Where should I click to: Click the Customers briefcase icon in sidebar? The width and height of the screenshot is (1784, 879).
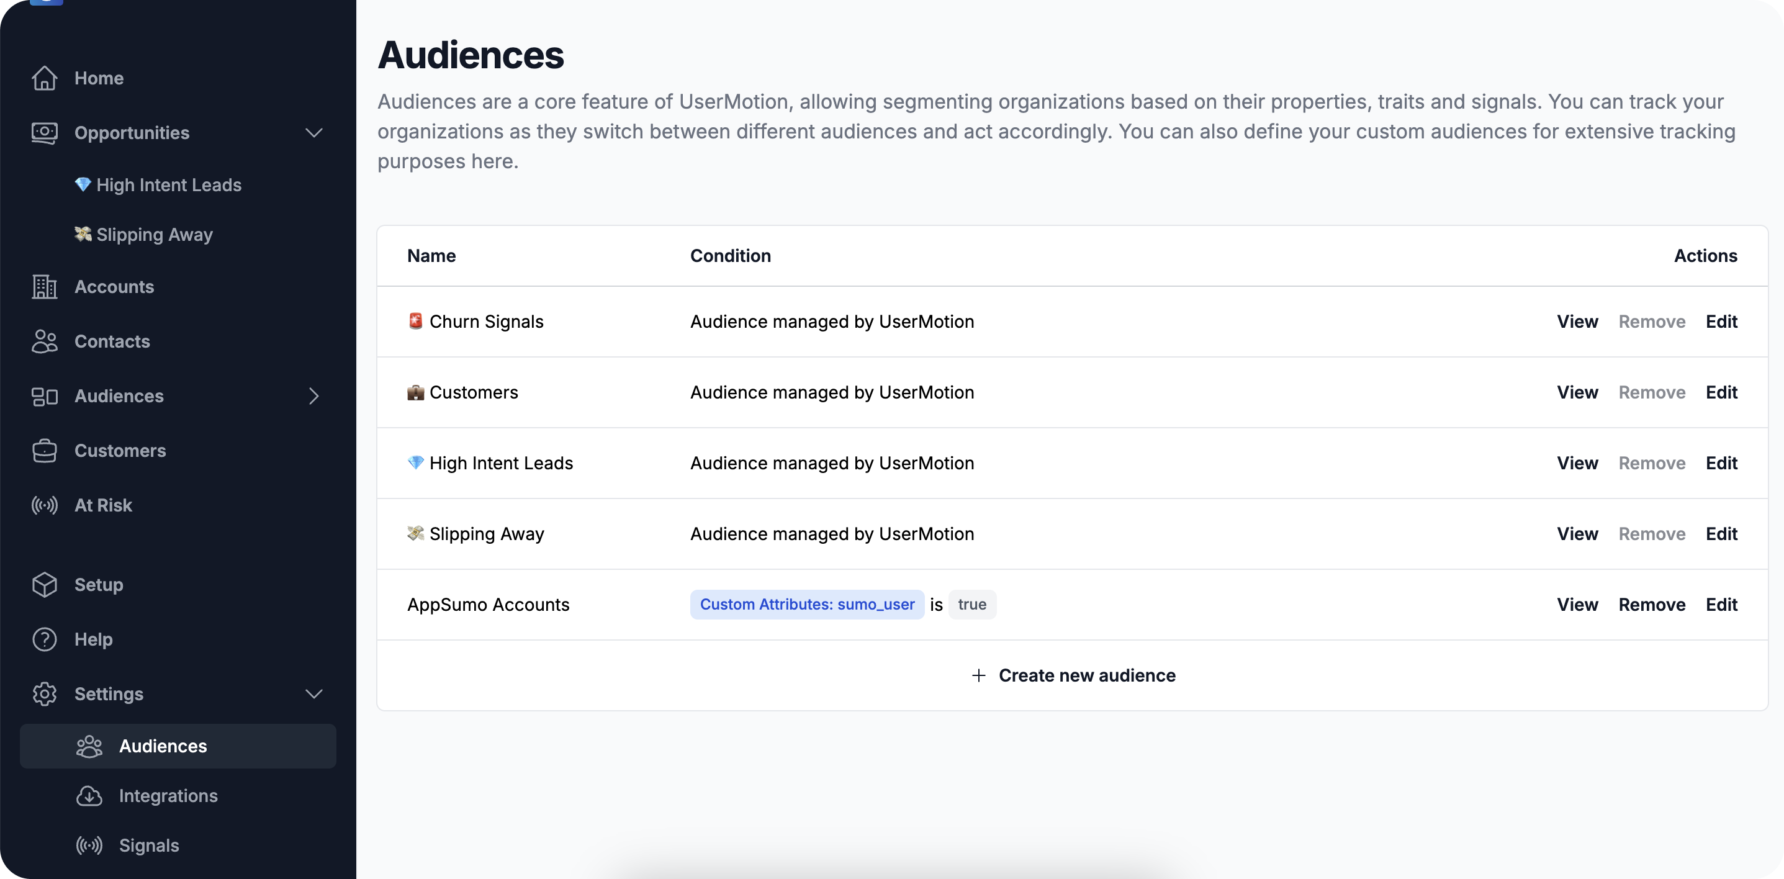point(44,451)
